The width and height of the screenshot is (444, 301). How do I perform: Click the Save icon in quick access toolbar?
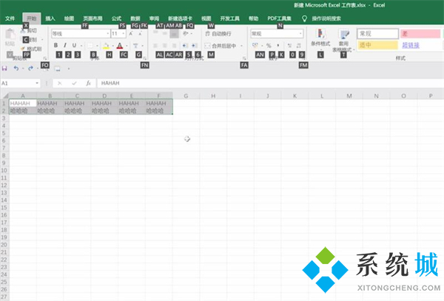point(4,69)
